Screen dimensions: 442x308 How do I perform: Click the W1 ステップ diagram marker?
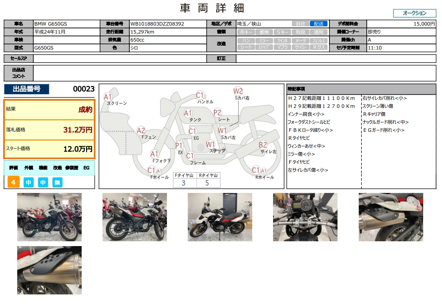tap(211, 144)
